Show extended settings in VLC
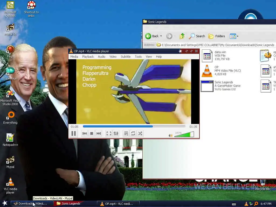Screen dimensions: 276x207 click(116, 133)
